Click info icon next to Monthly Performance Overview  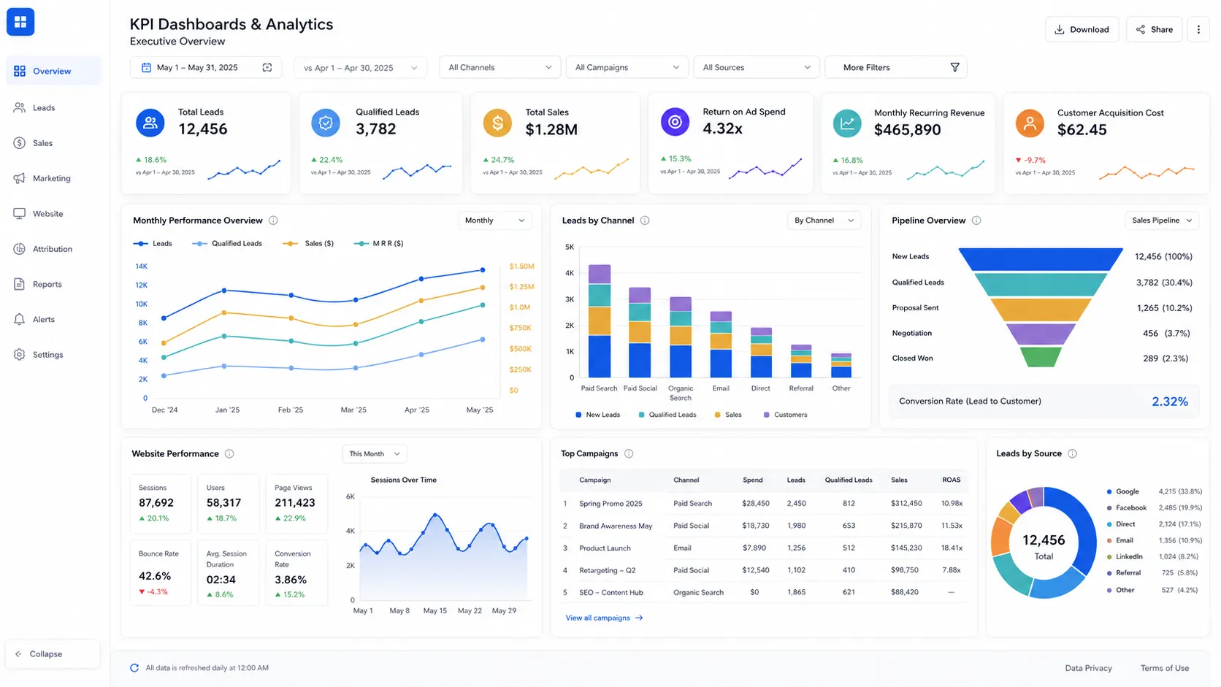pos(273,220)
